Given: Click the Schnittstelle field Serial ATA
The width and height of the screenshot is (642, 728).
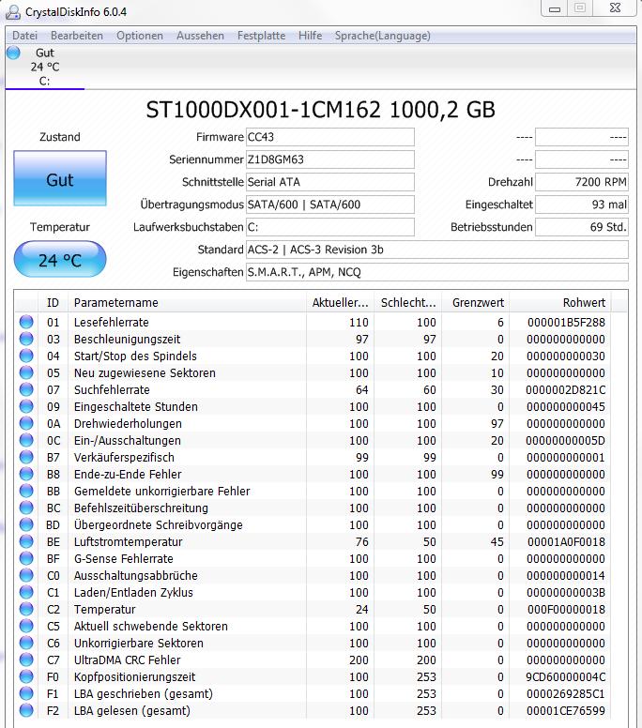Looking at the screenshot, I should 329,182.
